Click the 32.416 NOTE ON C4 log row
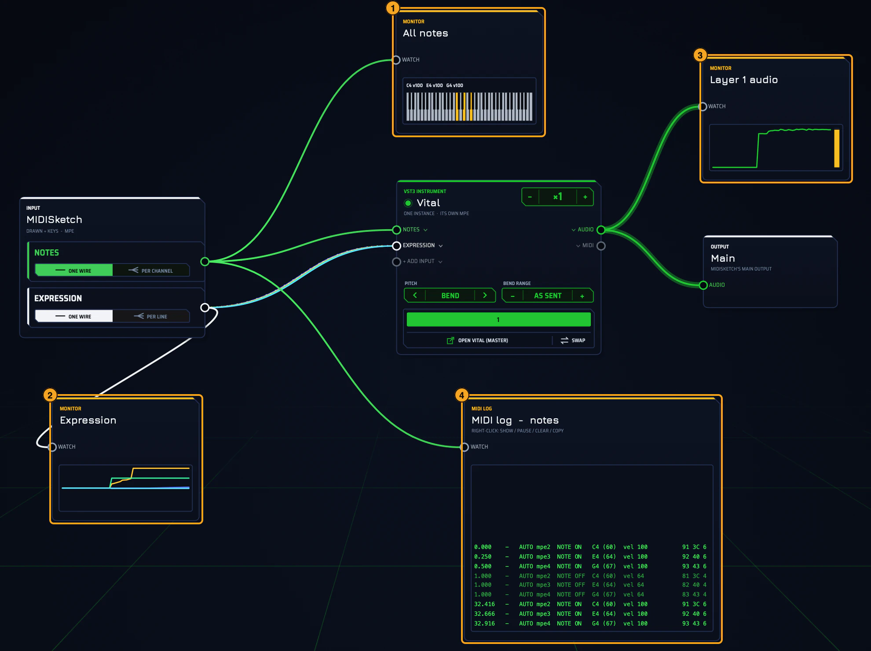This screenshot has width=871, height=651. [590, 604]
